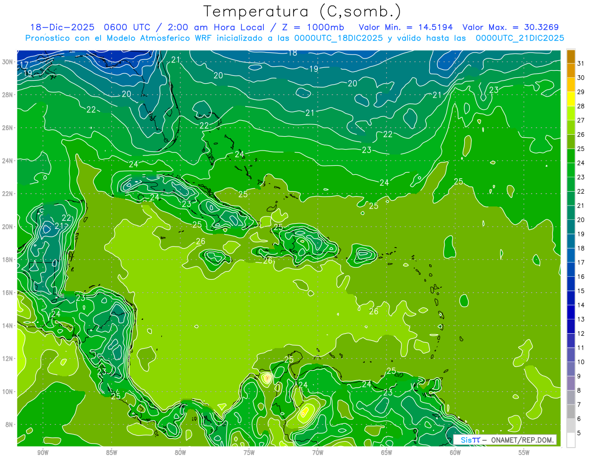Click the "65W" longitude axis label
594x459 pixels.
tap(387, 453)
